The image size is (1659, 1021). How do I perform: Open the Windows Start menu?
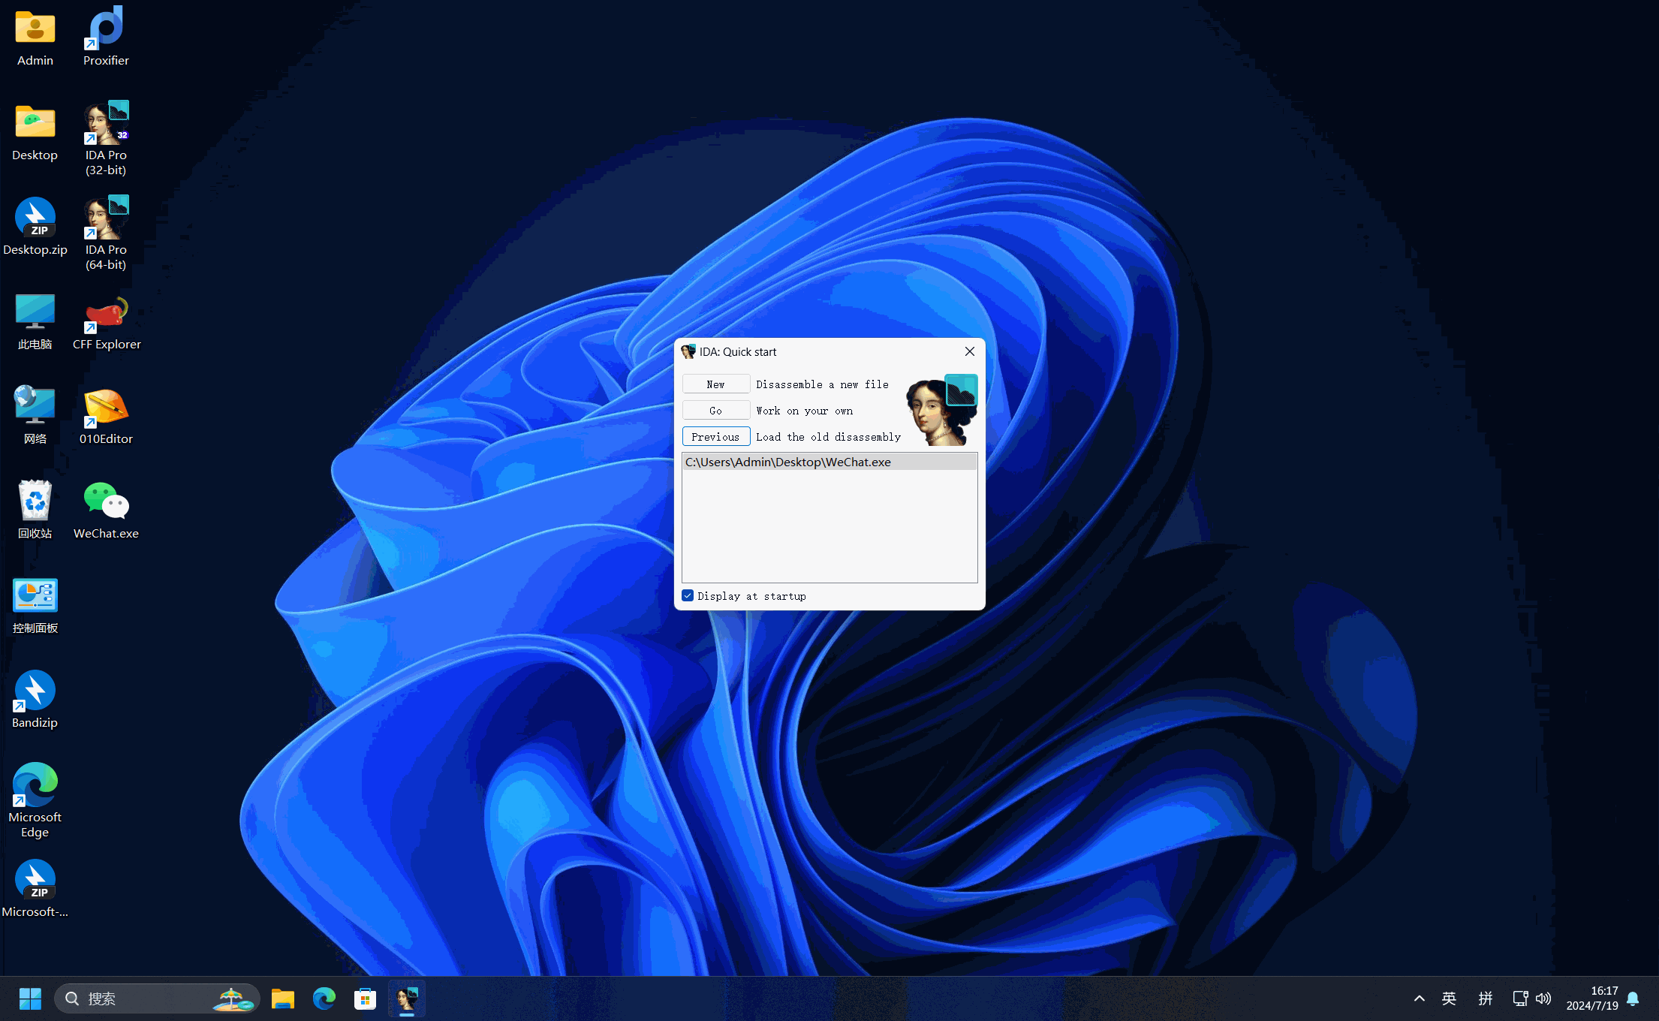point(30,998)
